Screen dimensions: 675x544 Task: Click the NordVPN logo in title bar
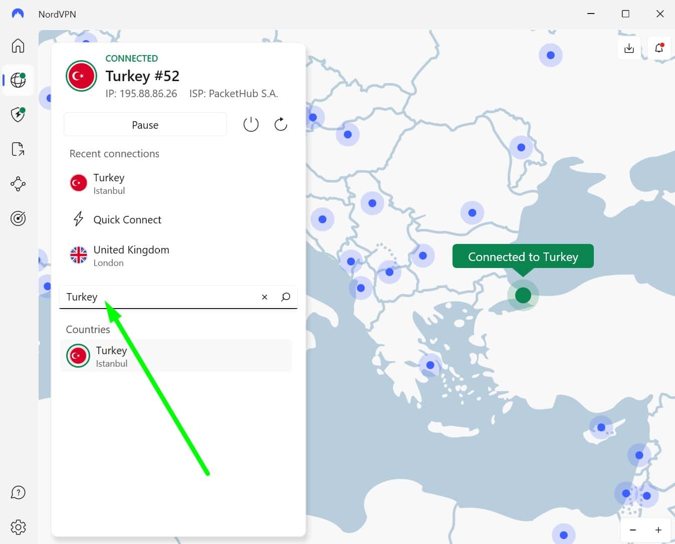point(18,14)
